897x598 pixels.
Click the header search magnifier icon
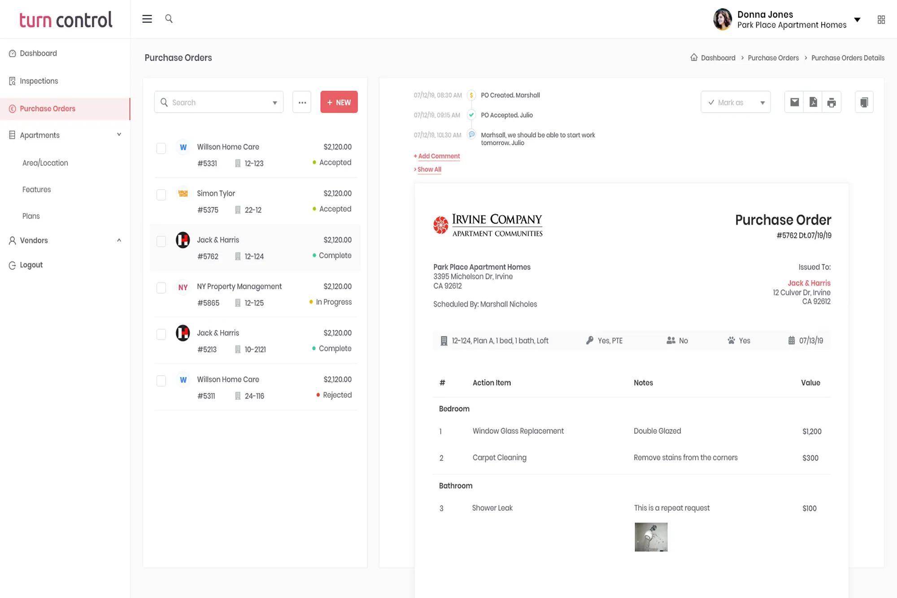[169, 19]
